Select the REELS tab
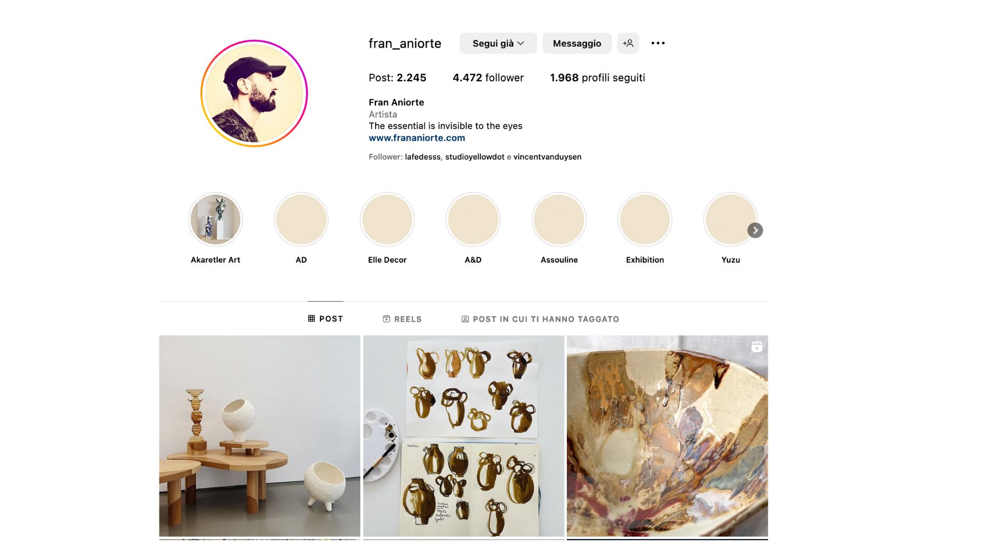 point(402,318)
